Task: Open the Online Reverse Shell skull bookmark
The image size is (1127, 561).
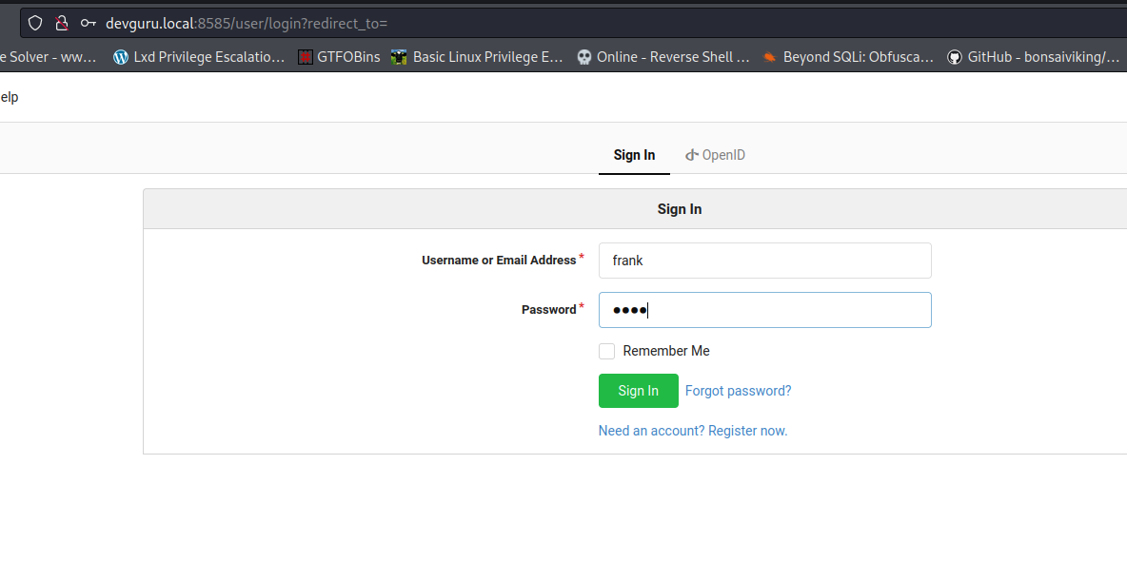Action: point(663,57)
